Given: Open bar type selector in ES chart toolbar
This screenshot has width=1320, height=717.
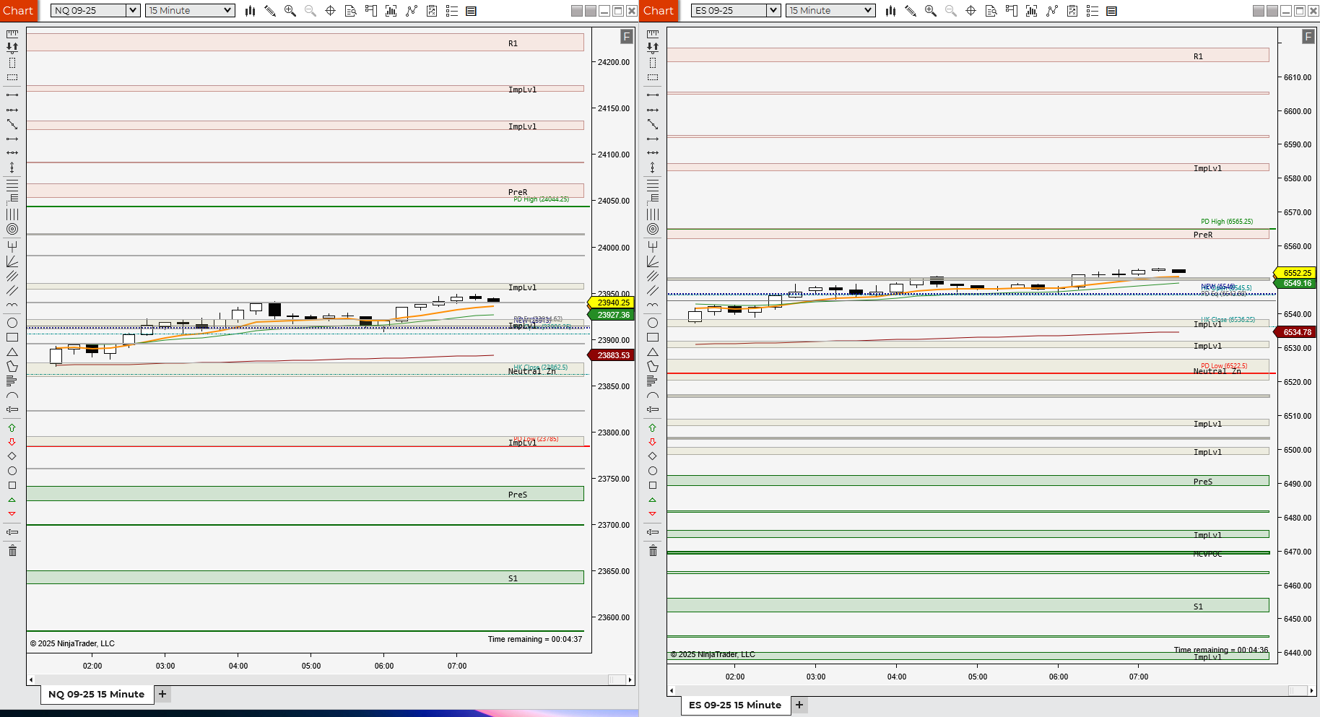Looking at the screenshot, I should (x=890, y=11).
